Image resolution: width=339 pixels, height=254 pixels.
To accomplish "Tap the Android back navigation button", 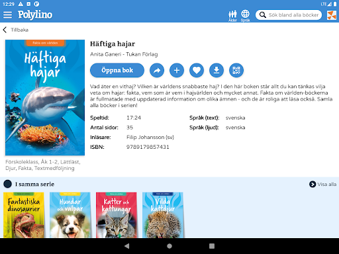I will [127, 246].
